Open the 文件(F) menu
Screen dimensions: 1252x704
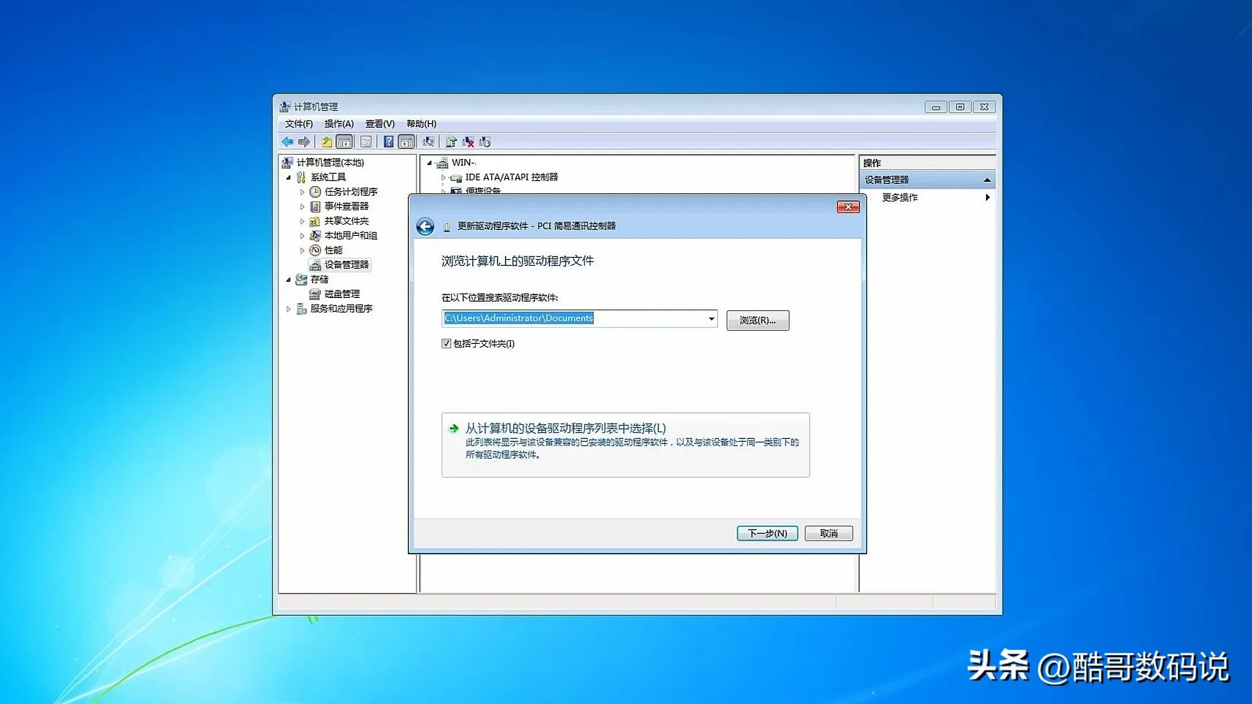click(x=299, y=123)
